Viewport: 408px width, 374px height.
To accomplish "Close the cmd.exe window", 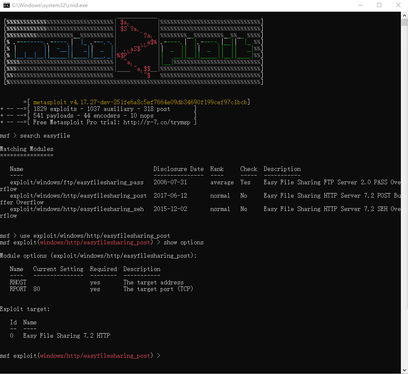I will [x=398, y=5].
